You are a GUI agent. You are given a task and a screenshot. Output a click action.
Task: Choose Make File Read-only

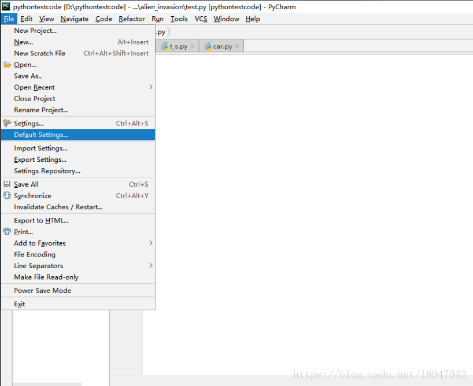(78, 277)
